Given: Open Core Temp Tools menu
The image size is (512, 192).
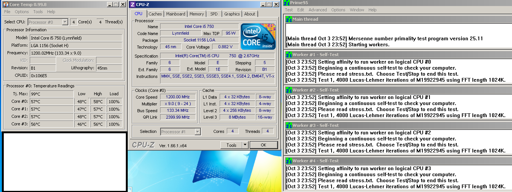Looking at the screenshot, I should pos(38,12).
